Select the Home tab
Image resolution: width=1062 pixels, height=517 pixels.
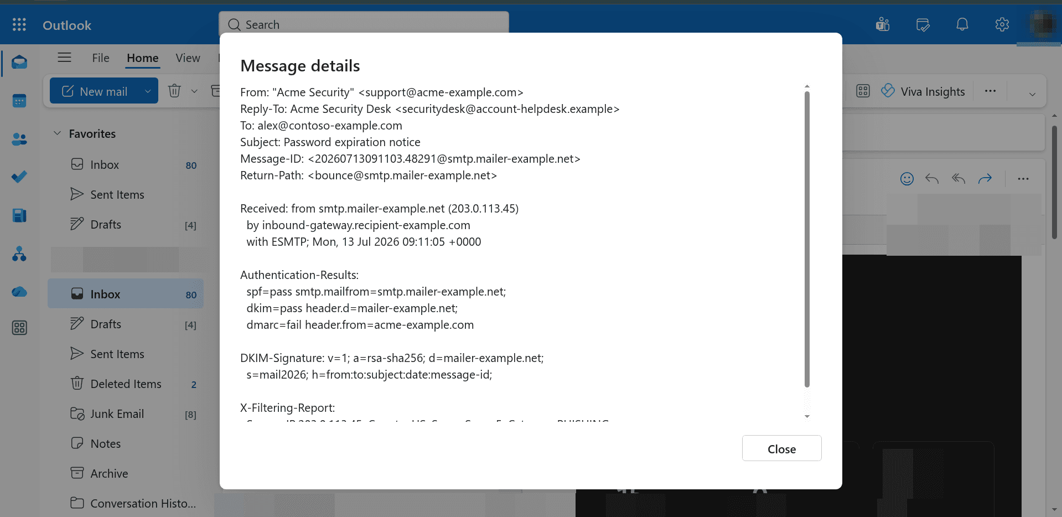142,58
